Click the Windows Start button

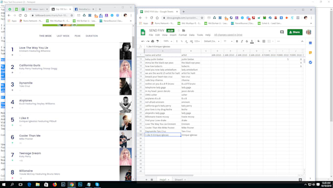pos(3,185)
